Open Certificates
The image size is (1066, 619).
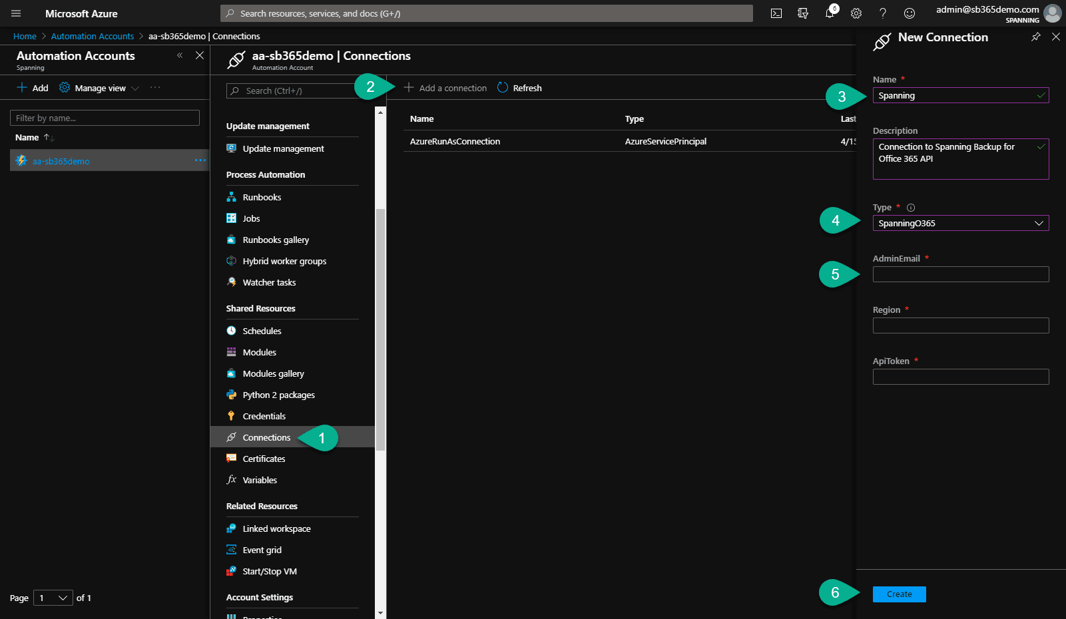264,459
